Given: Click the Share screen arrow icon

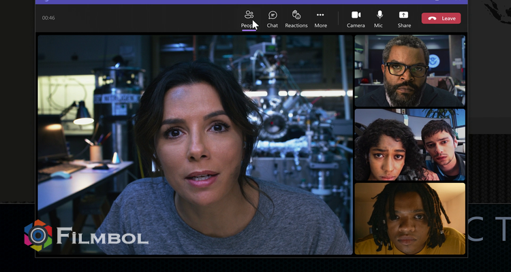Looking at the screenshot, I should click(404, 15).
